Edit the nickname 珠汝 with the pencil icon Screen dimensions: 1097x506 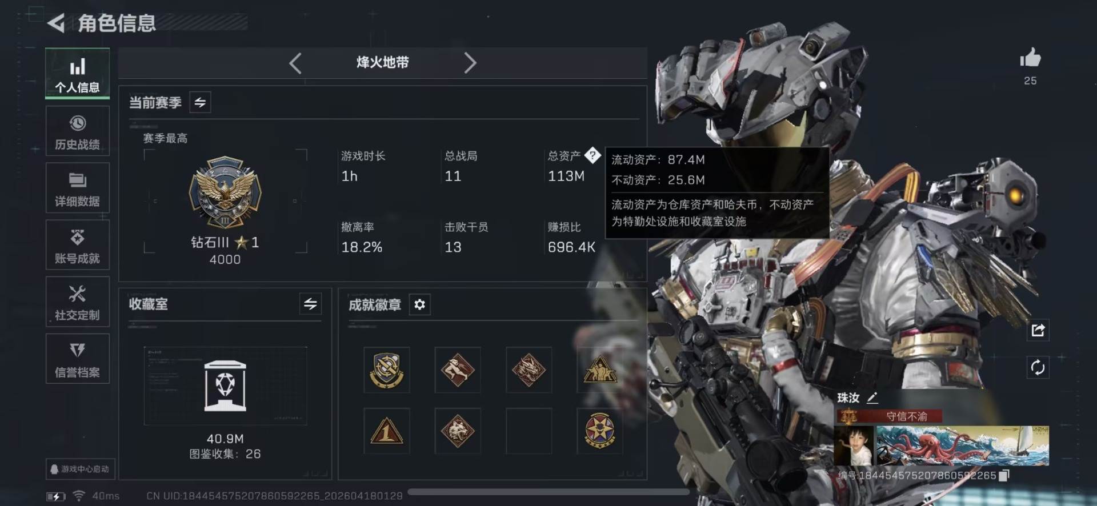click(x=872, y=397)
